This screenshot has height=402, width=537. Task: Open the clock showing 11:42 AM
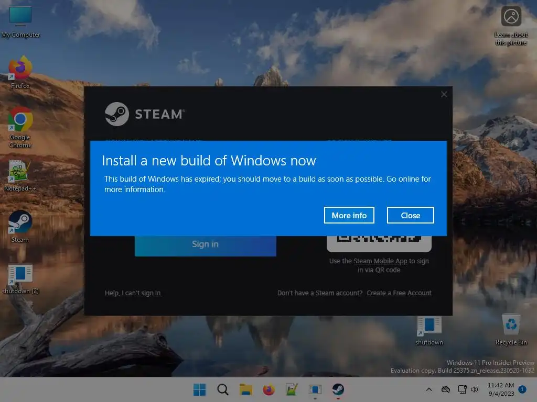pos(501,389)
